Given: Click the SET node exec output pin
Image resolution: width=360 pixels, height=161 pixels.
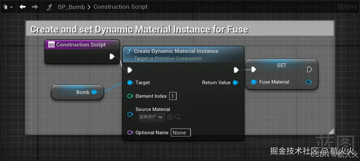Looking at the screenshot, I should 310,69.
